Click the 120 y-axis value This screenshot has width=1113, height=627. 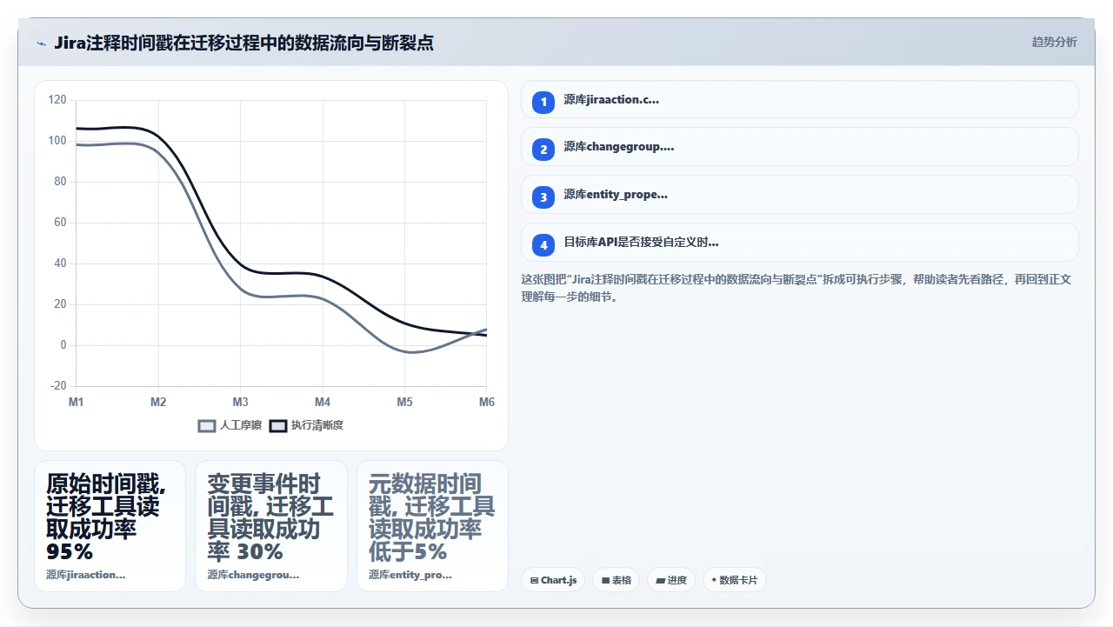tap(57, 100)
